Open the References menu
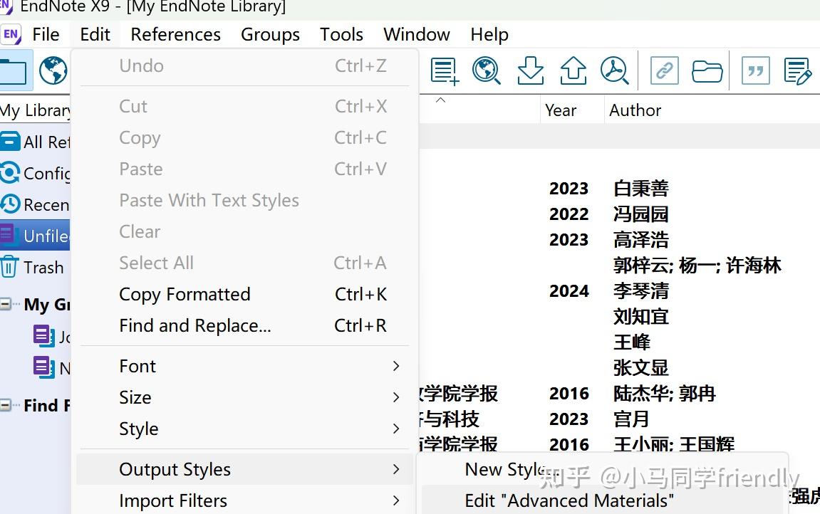This screenshot has height=514, width=820. [x=176, y=34]
